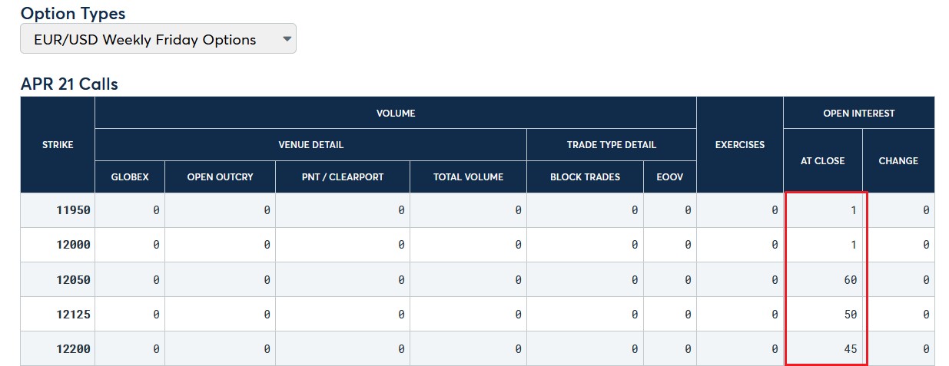This screenshot has height=366, width=949.
Task: Click the APR 21 Calls heading
Action: point(69,84)
